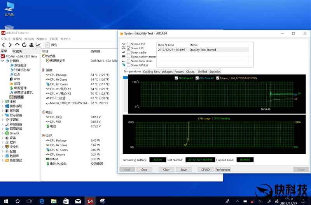Click the Preferences button
Screen dimensions: 311x205
pyautogui.click(x=223, y=170)
